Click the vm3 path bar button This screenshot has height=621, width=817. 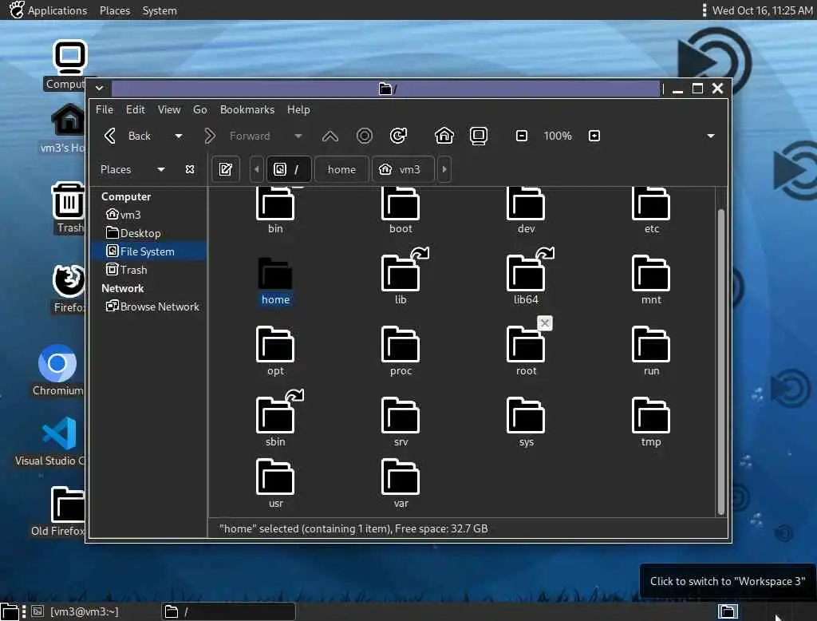[402, 169]
